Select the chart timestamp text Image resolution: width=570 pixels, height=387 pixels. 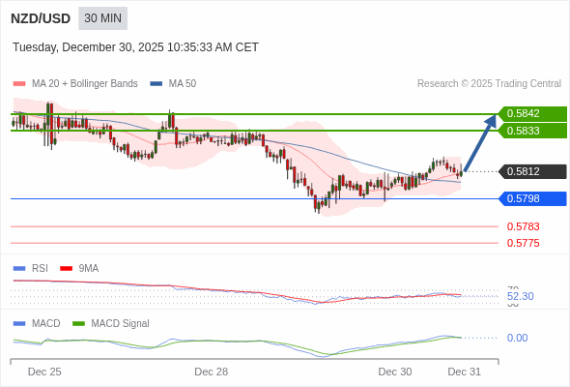click(135, 47)
